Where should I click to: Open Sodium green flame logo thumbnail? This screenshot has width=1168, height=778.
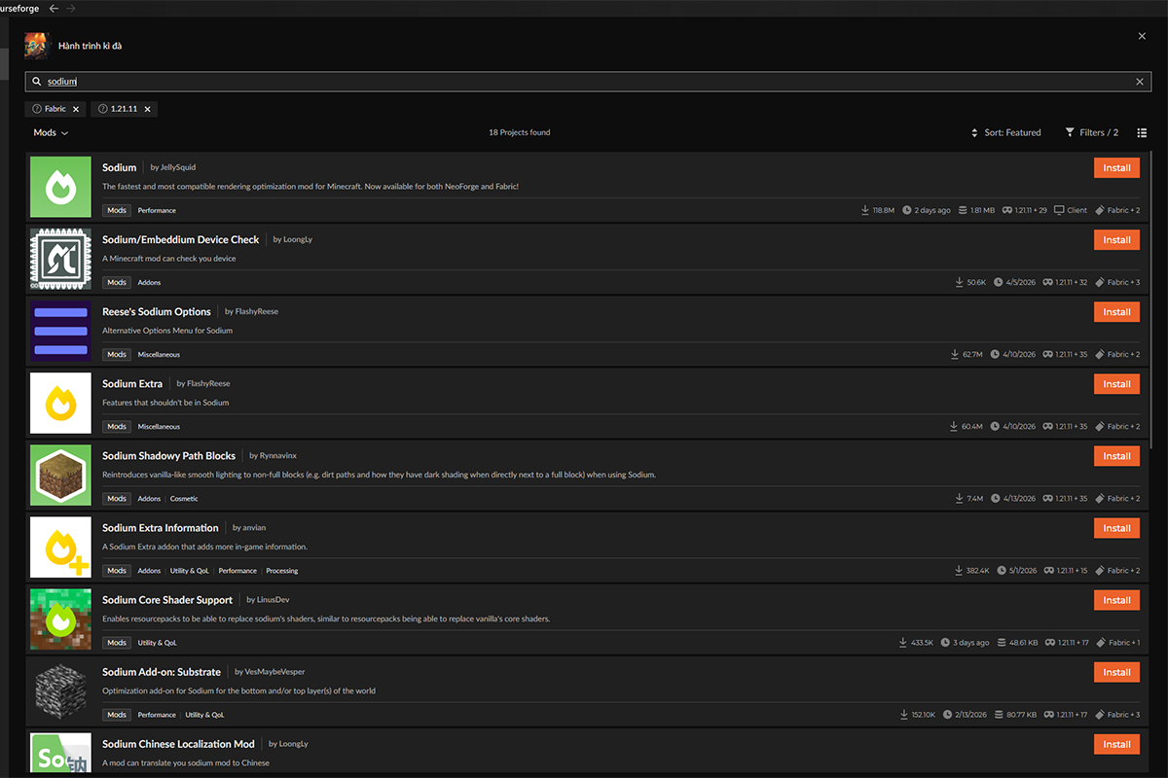pyautogui.click(x=60, y=187)
